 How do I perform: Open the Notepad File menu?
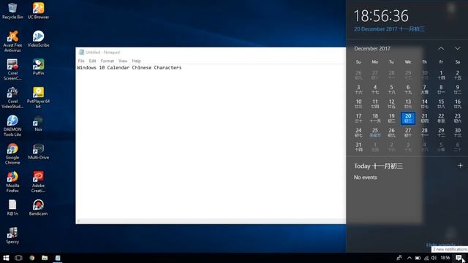point(81,61)
